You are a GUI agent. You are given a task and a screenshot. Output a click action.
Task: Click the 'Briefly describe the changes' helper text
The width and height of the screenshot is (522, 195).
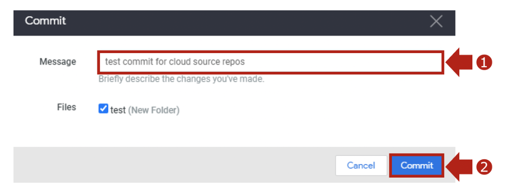coord(181,79)
